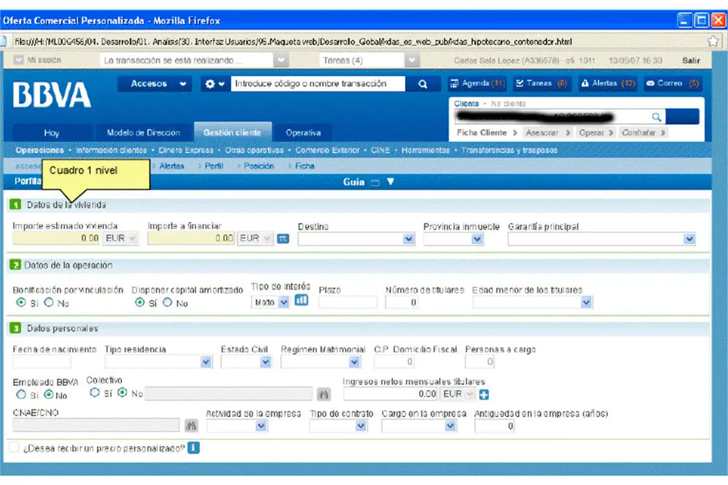Switch to the Gestión cliente tab
This screenshot has height=485, width=728.
pyautogui.click(x=232, y=133)
